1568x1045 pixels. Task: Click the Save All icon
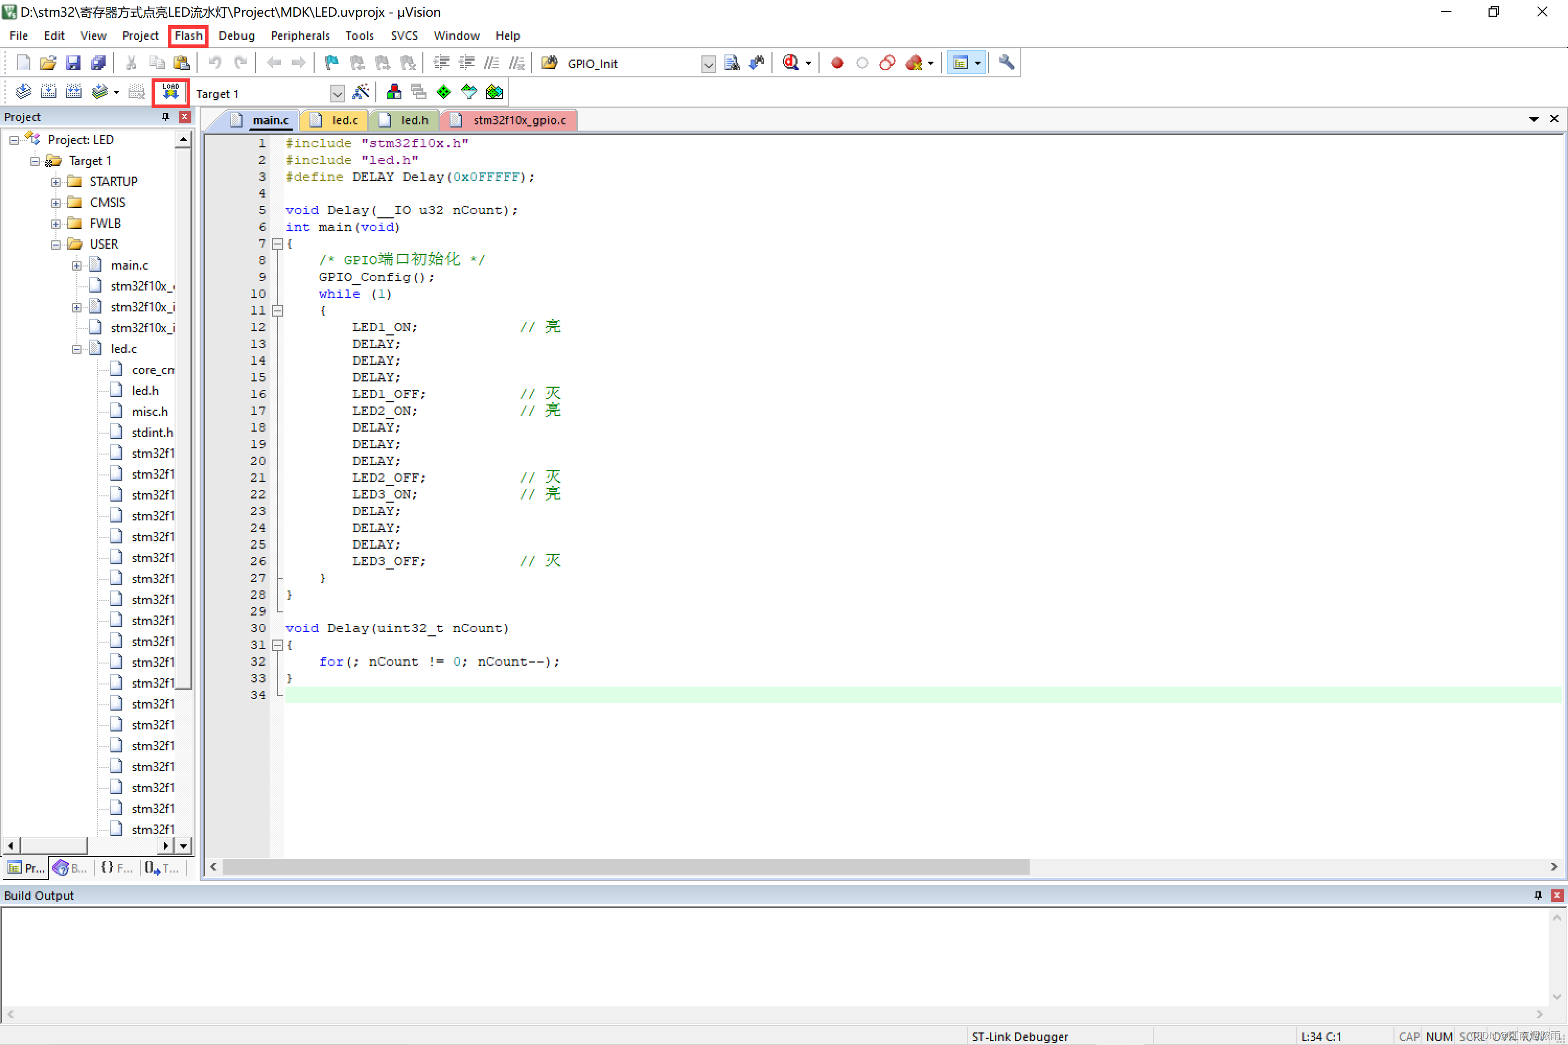(x=98, y=63)
